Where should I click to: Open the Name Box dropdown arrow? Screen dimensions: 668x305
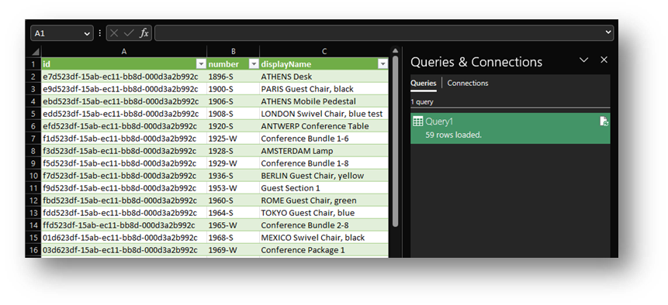click(x=87, y=33)
